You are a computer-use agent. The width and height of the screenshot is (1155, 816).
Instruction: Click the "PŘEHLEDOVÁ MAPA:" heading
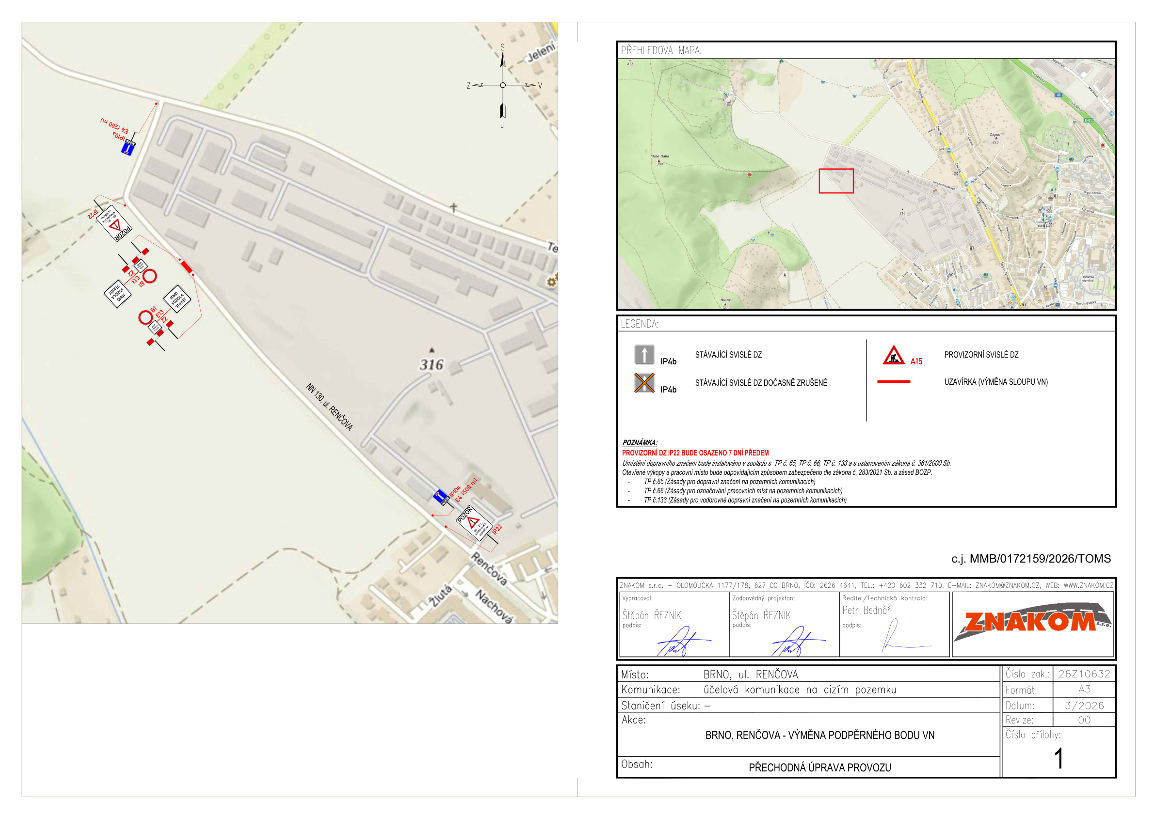[x=661, y=50]
